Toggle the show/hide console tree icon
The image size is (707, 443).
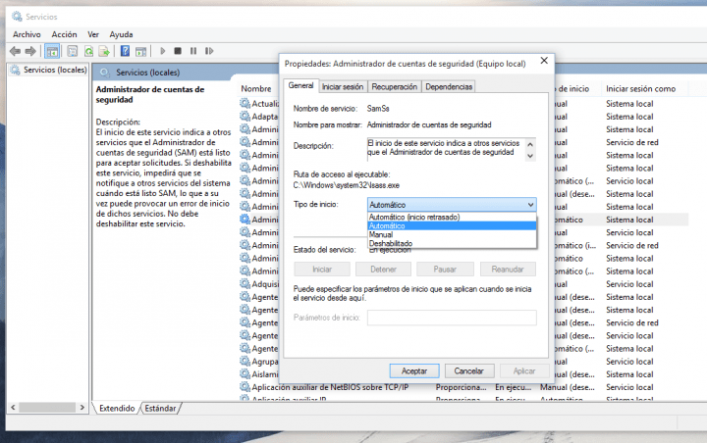52,51
